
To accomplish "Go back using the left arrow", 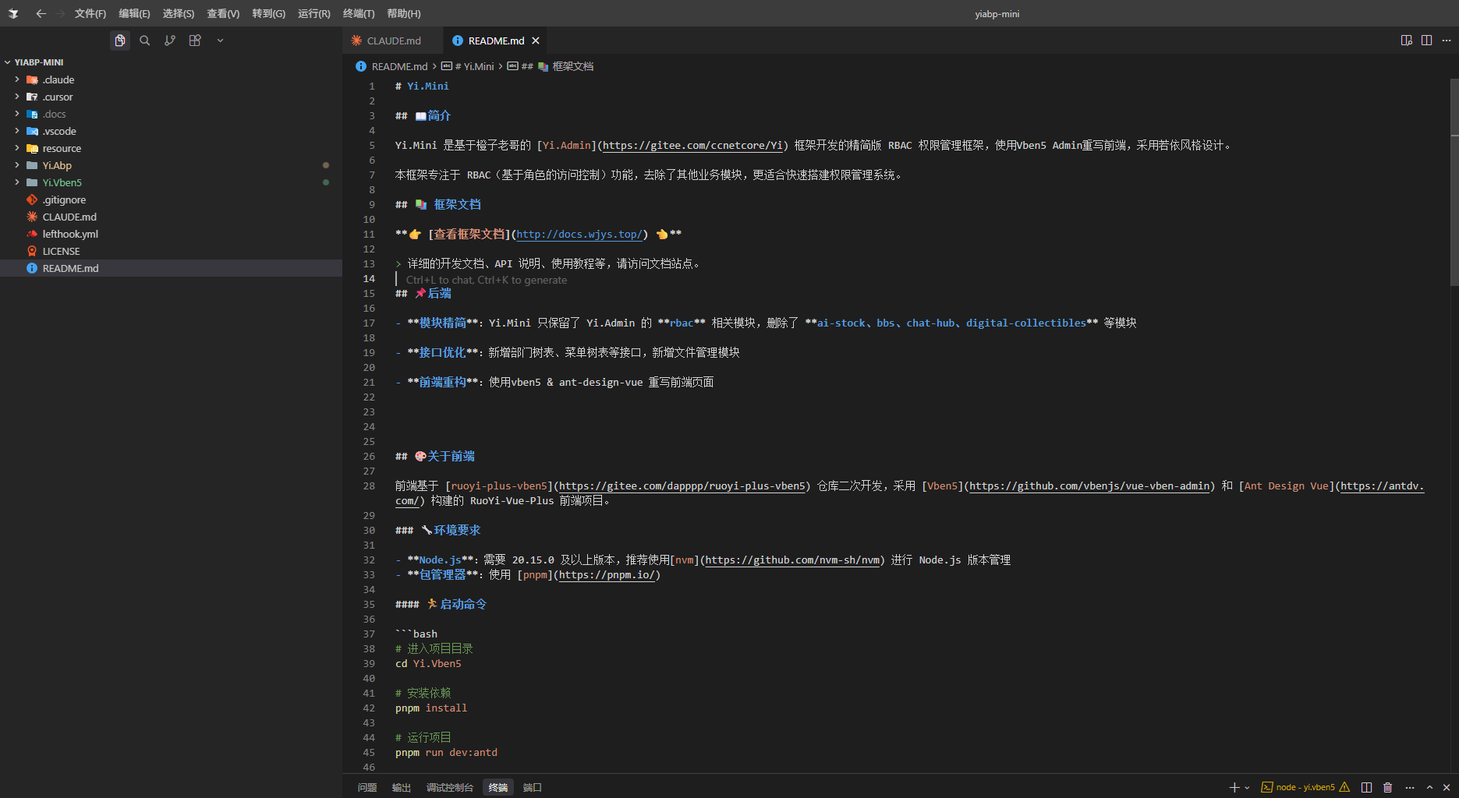I will (41, 13).
